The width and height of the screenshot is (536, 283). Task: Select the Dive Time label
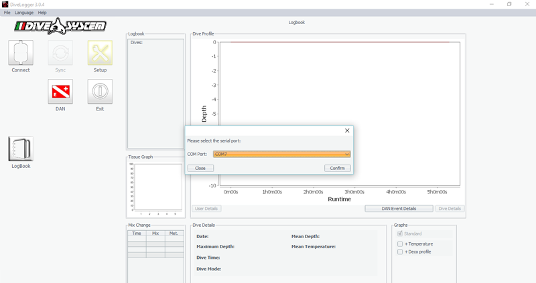(x=208, y=258)
